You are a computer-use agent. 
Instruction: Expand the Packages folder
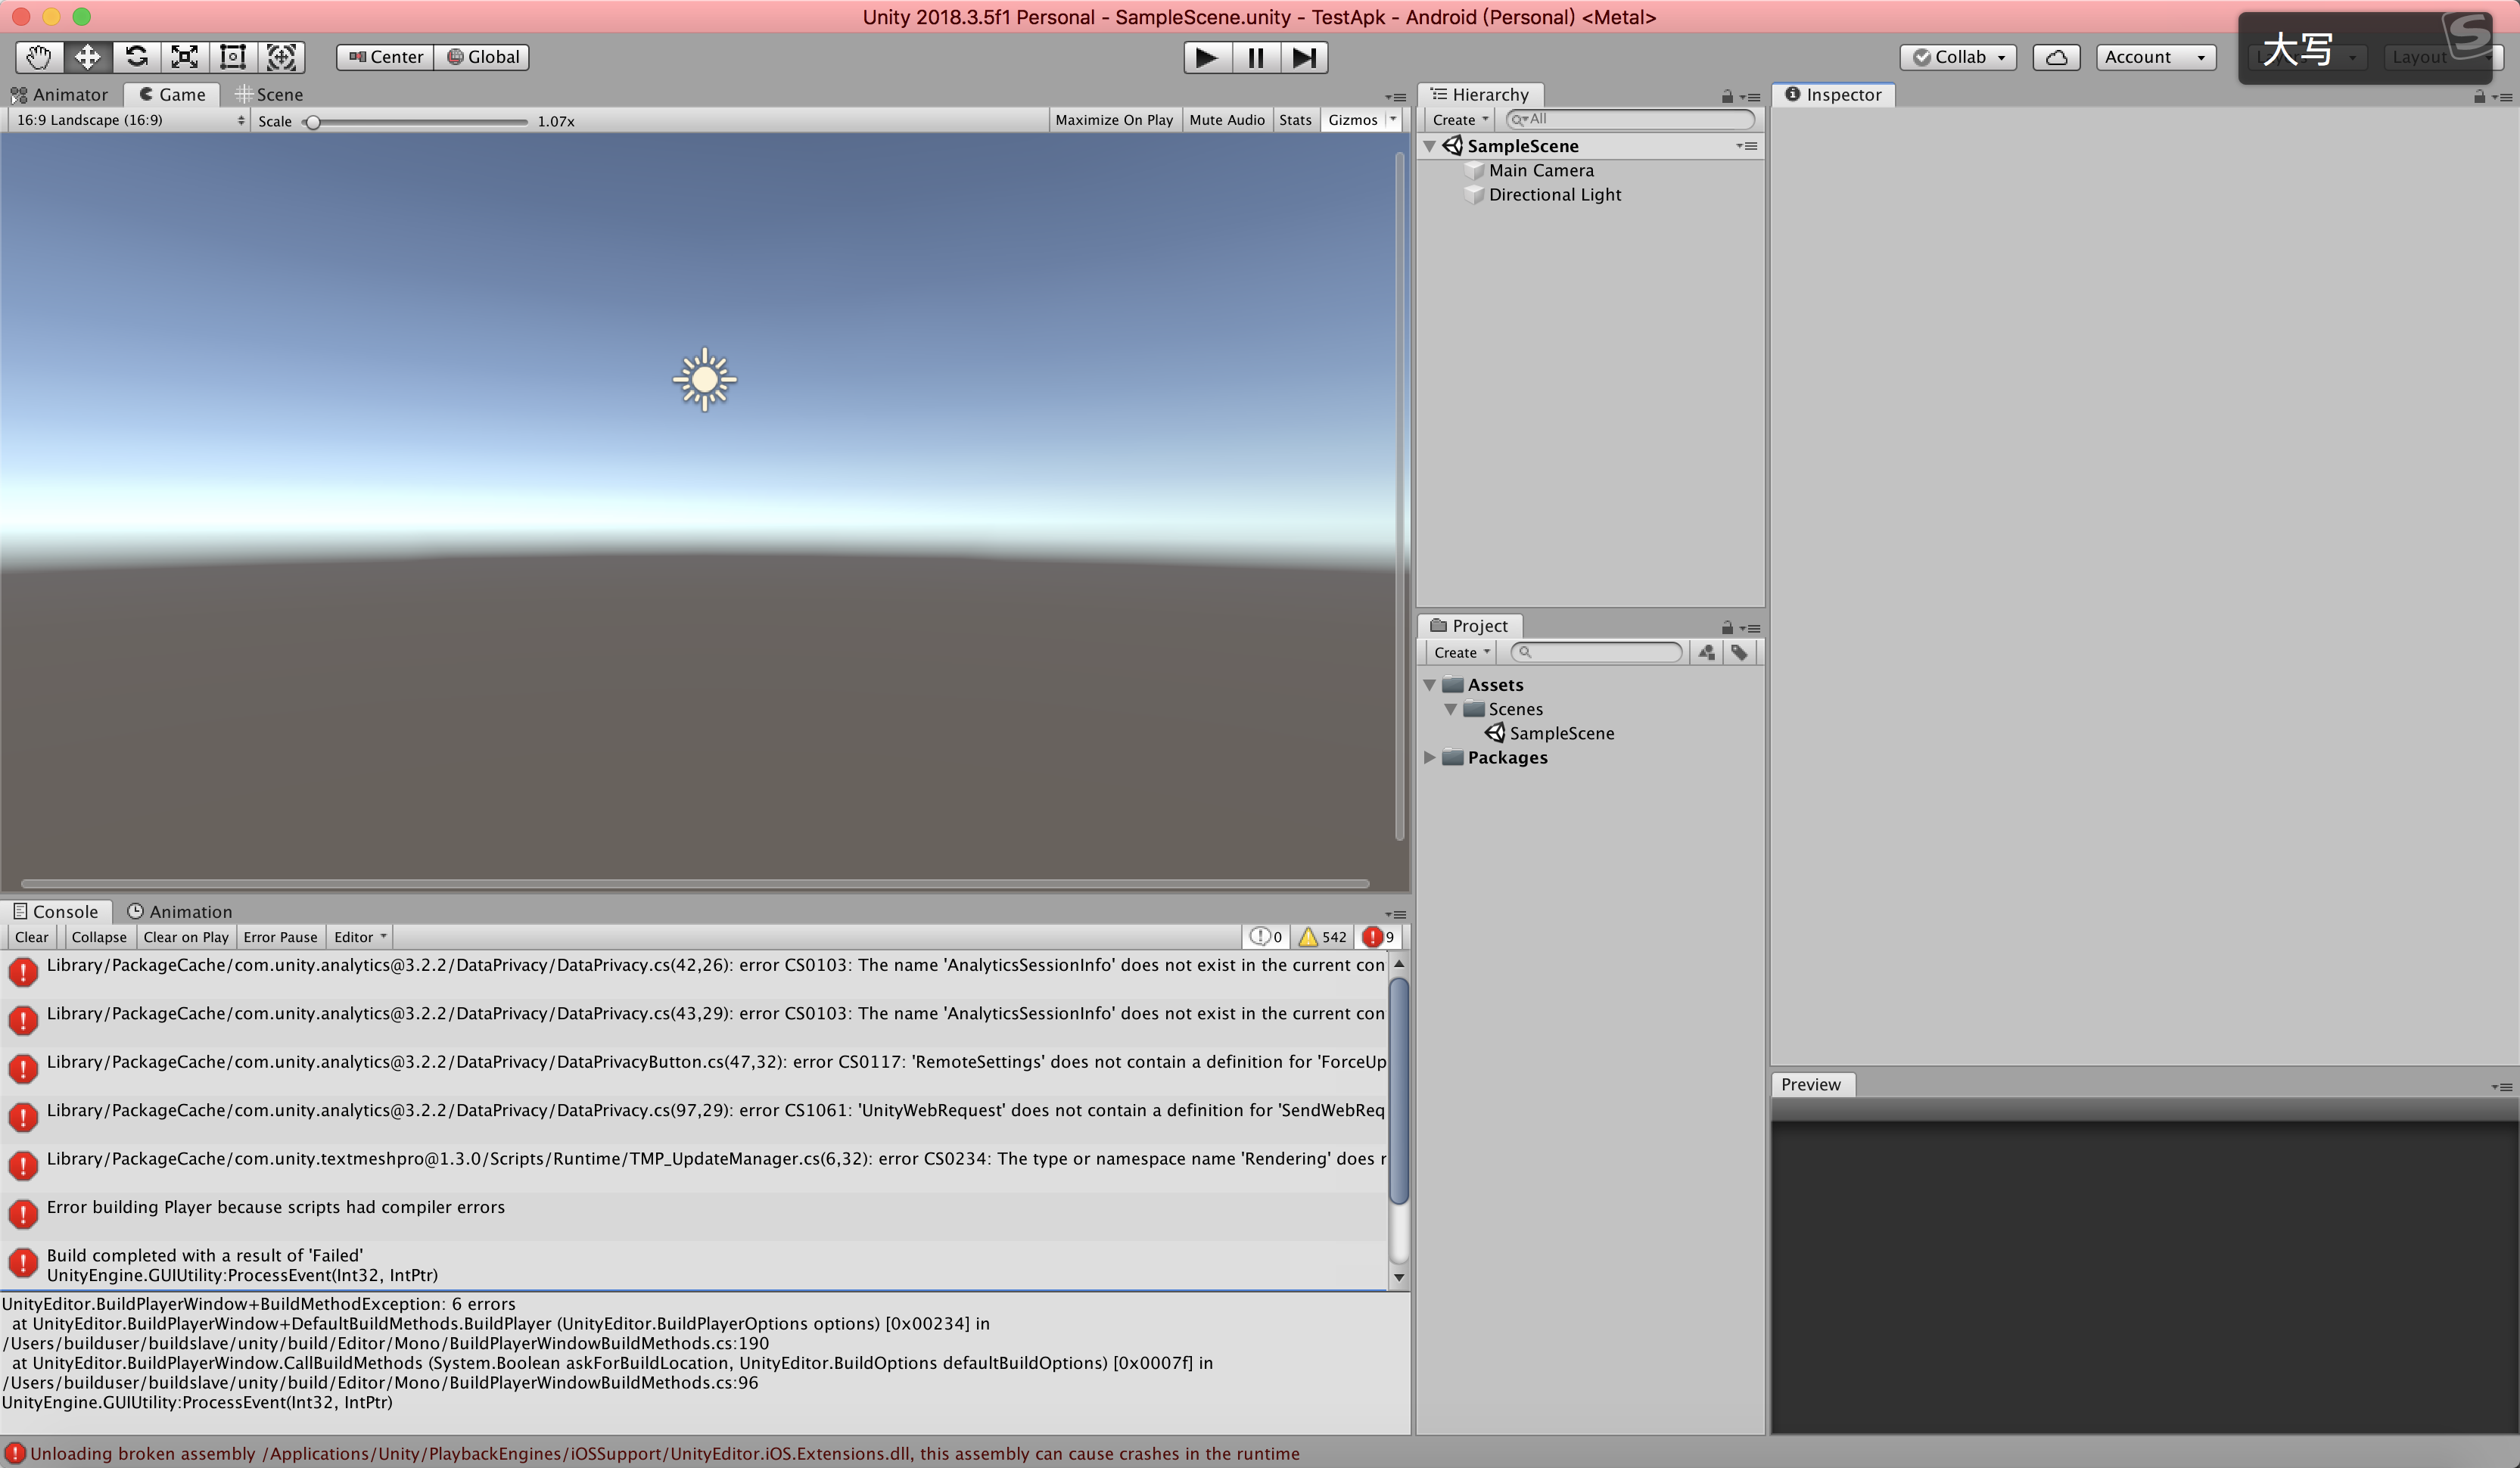coord(1430,757)
